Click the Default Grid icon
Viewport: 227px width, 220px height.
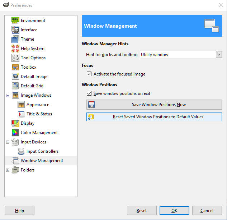[15, 86]
